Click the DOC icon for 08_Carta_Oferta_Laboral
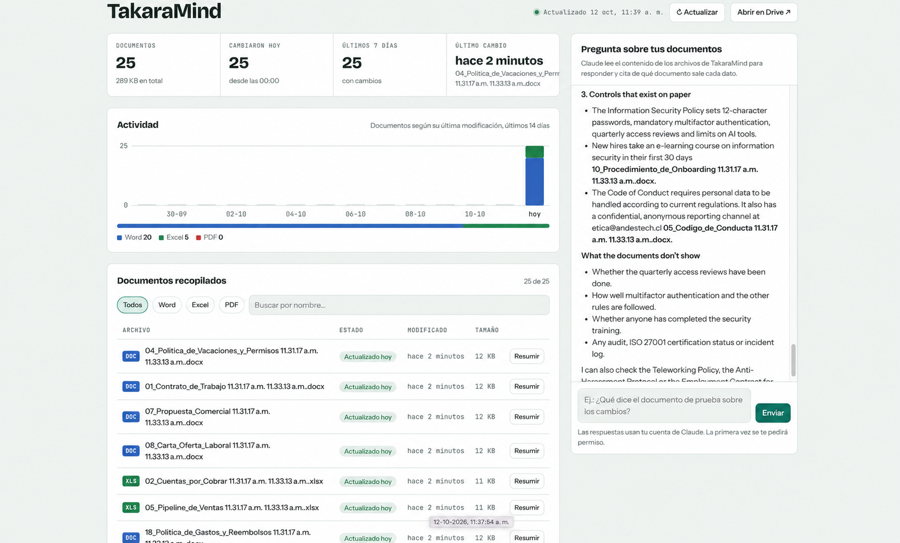 pos(131,451)
